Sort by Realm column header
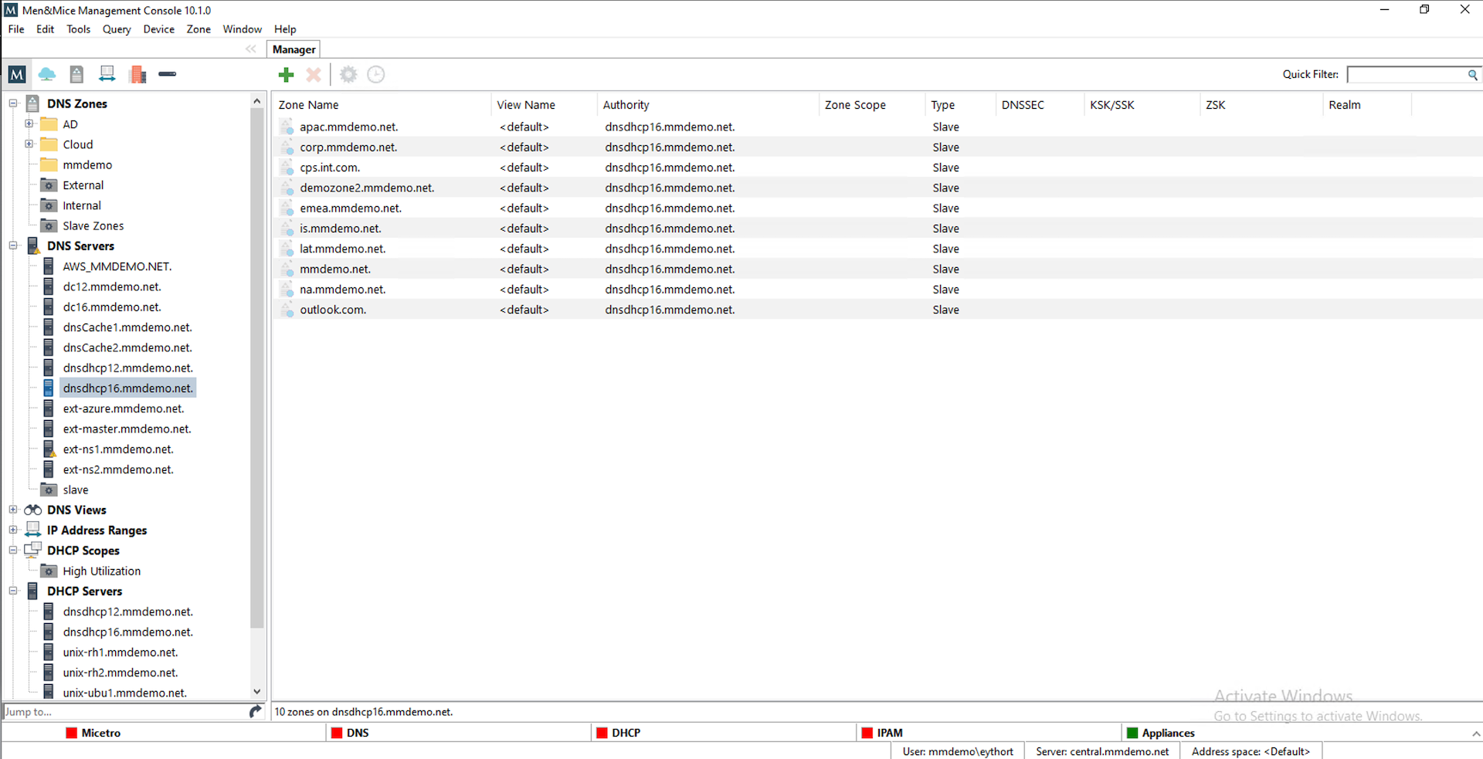1483x759 pixels. 1366,105
